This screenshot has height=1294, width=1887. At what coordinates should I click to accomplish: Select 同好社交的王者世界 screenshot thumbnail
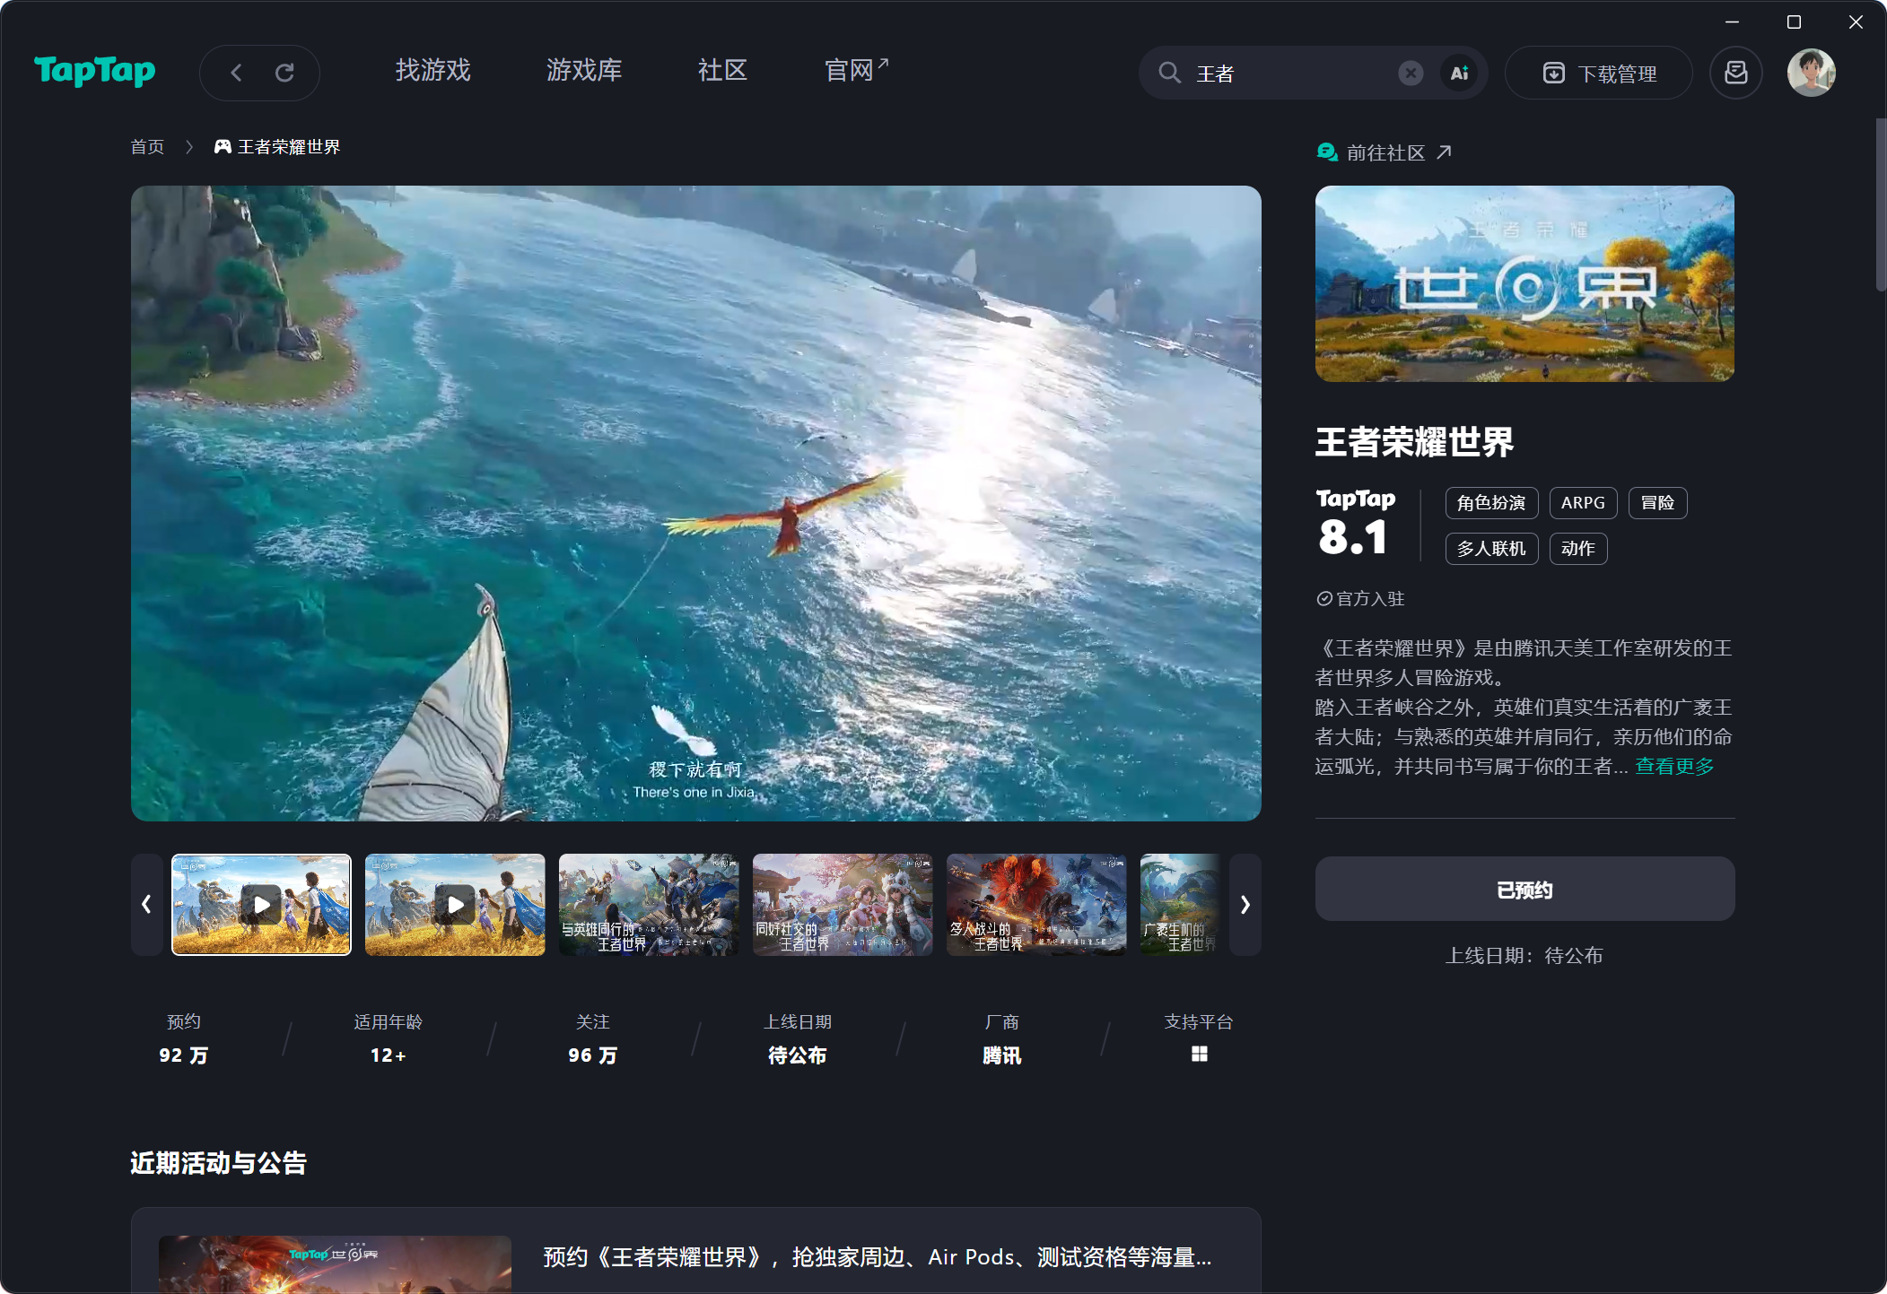click(x=843, y=905)
